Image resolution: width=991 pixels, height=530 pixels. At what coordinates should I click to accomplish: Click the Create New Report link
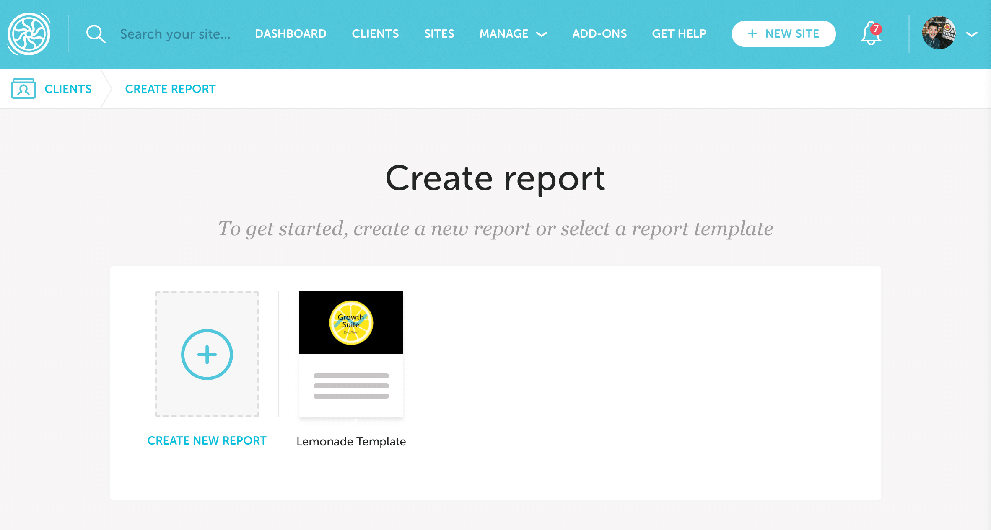click(x=207, y=440)
